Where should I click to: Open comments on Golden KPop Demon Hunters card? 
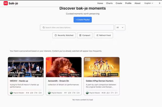(x=112, y=93)
